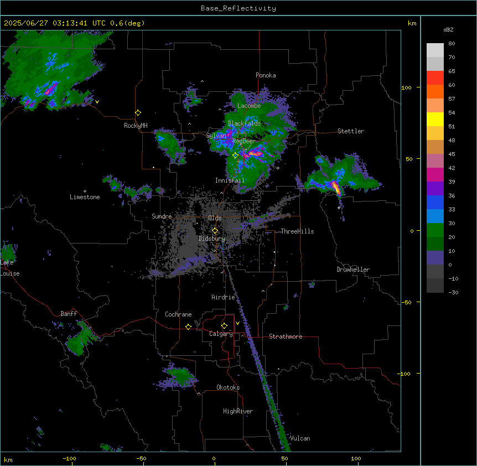Viewport: 477px width, 466px height.
Task: Click the 80 value on dBZ scale
Action: 452,44
